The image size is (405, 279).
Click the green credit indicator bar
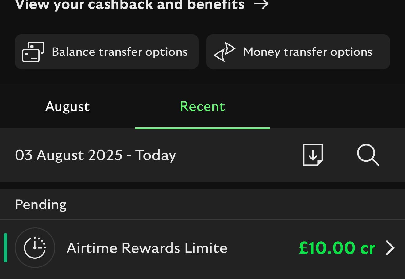pyautogui.click(x=6, y=247)
